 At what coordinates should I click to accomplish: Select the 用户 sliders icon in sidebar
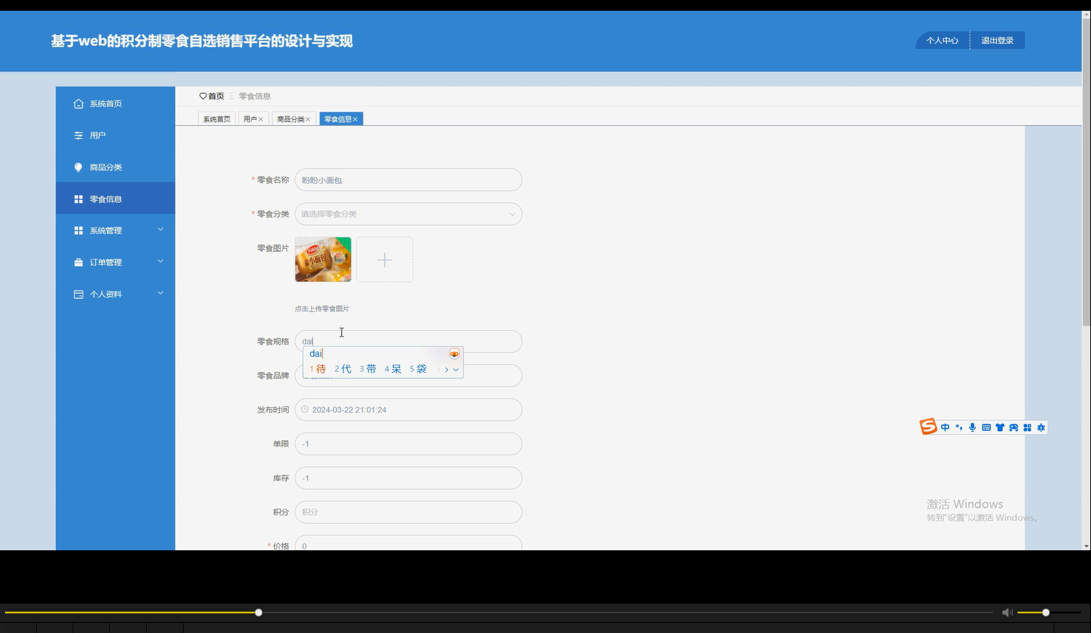pos(78,135)
